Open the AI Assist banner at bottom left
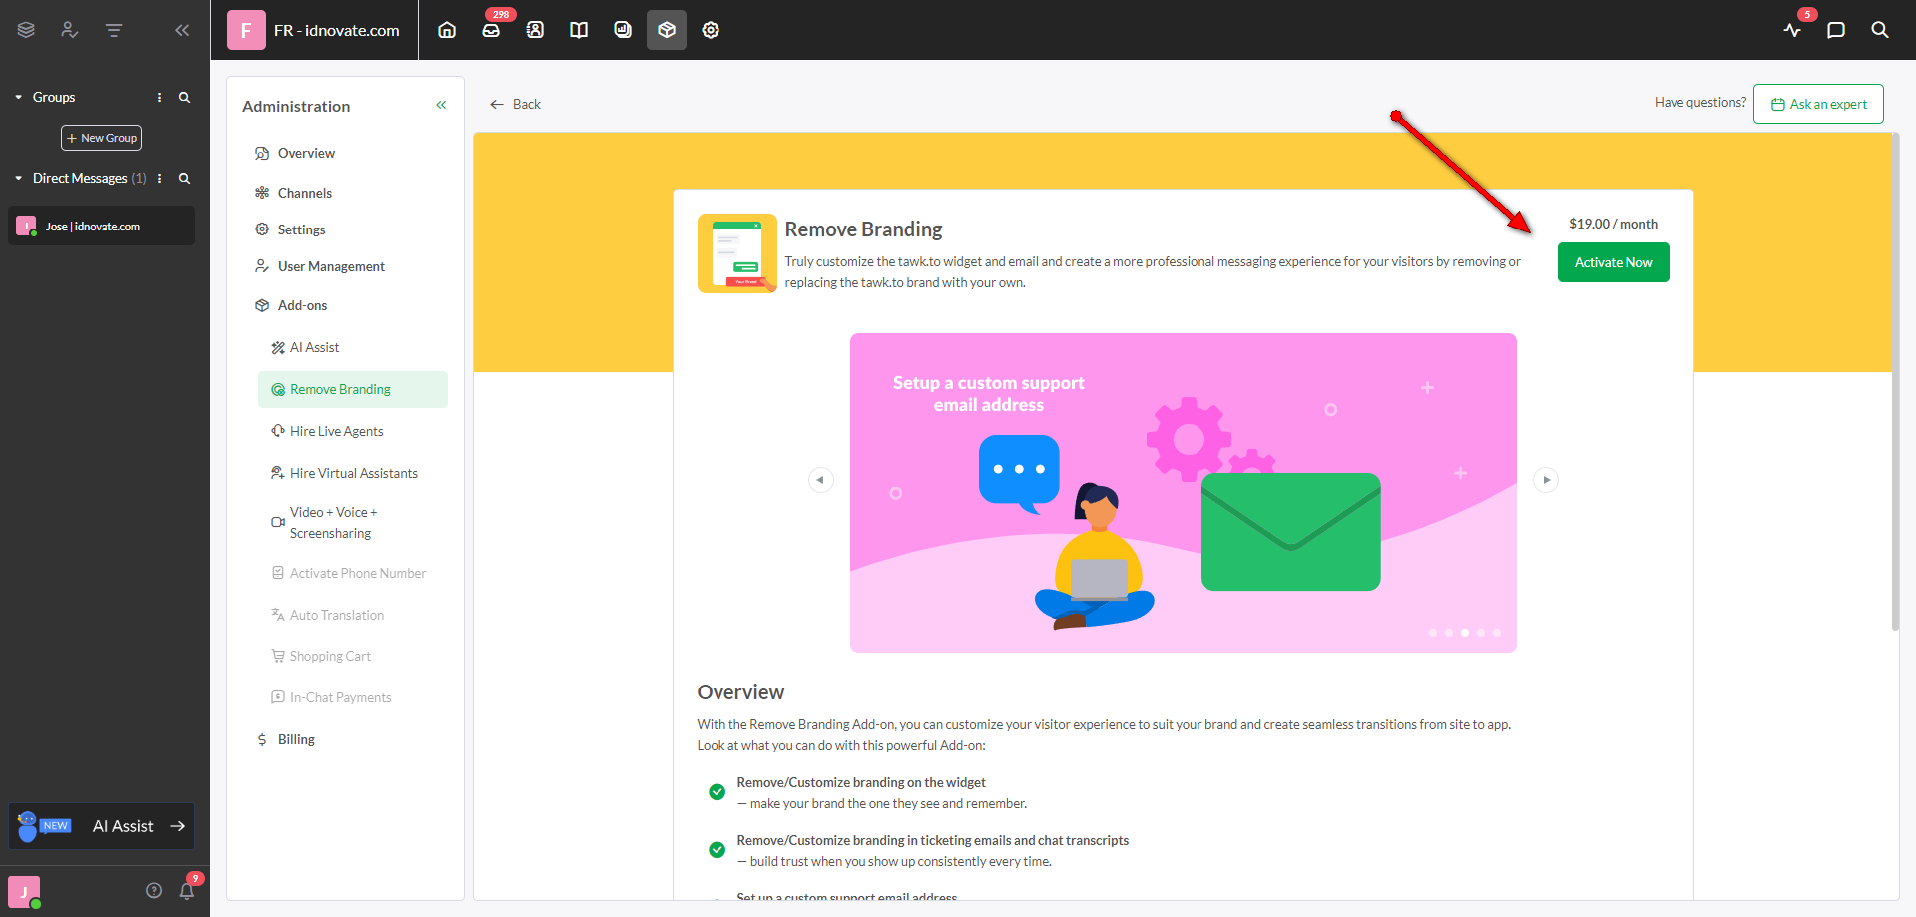This screenshot has width=1916, height=917. coord(102,826)
